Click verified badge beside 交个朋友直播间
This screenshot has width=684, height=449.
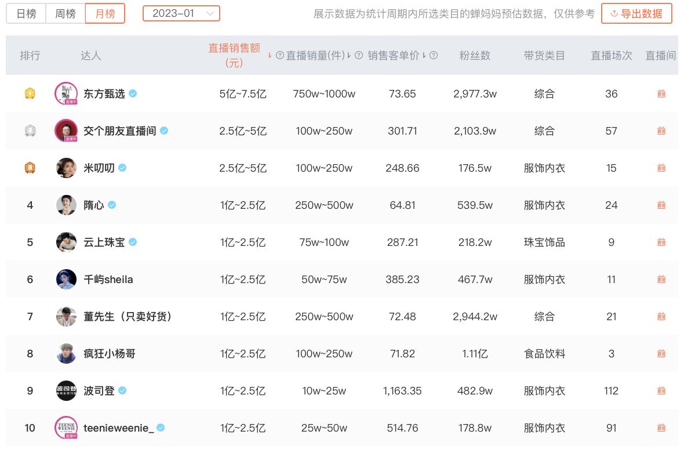(164, 131)
